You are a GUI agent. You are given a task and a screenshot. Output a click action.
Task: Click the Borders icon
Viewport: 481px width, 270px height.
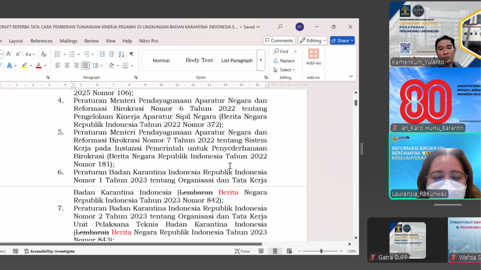pos(126,65)
